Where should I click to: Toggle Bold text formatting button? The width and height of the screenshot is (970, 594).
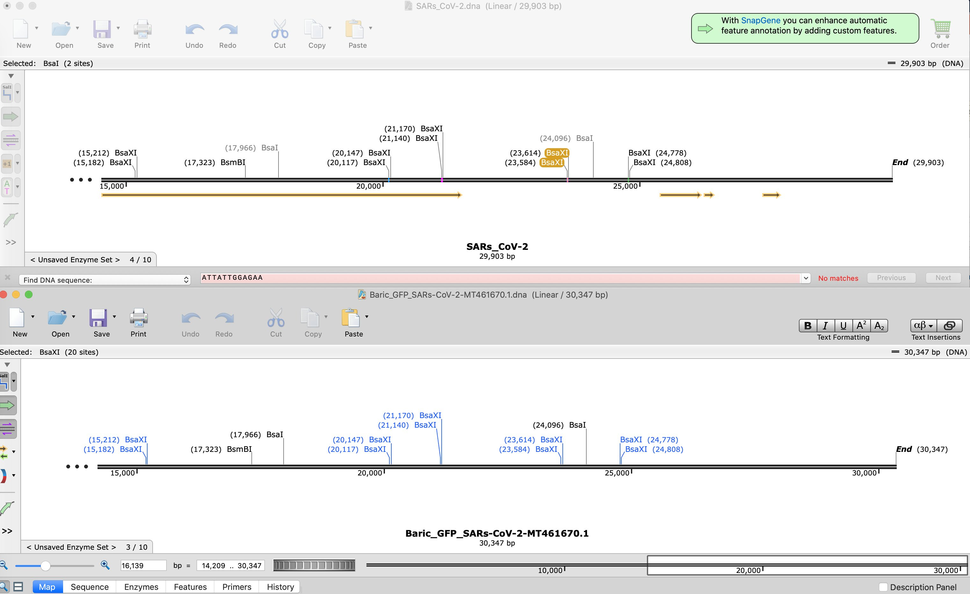coord(807,326)
